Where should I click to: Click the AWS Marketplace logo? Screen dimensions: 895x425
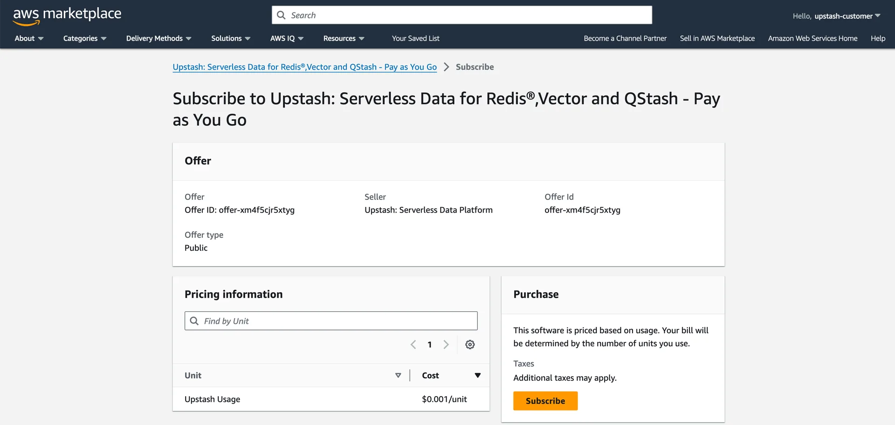click(x=67, y=16)
